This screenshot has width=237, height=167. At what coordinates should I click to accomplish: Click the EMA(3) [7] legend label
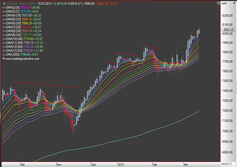click(x=13, y=11)
